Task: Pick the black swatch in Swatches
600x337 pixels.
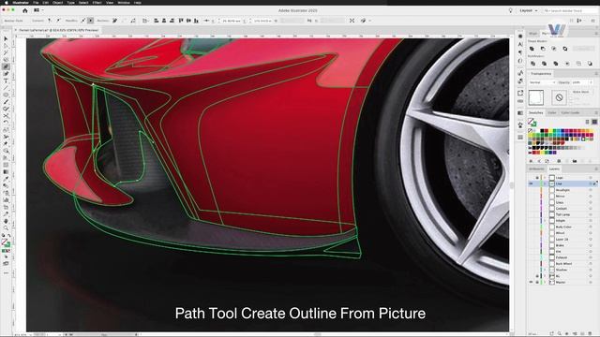Action: pos(542,131)
